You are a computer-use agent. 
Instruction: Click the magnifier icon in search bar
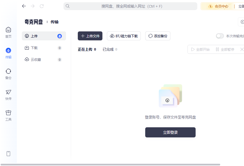[x=67, y=6]
